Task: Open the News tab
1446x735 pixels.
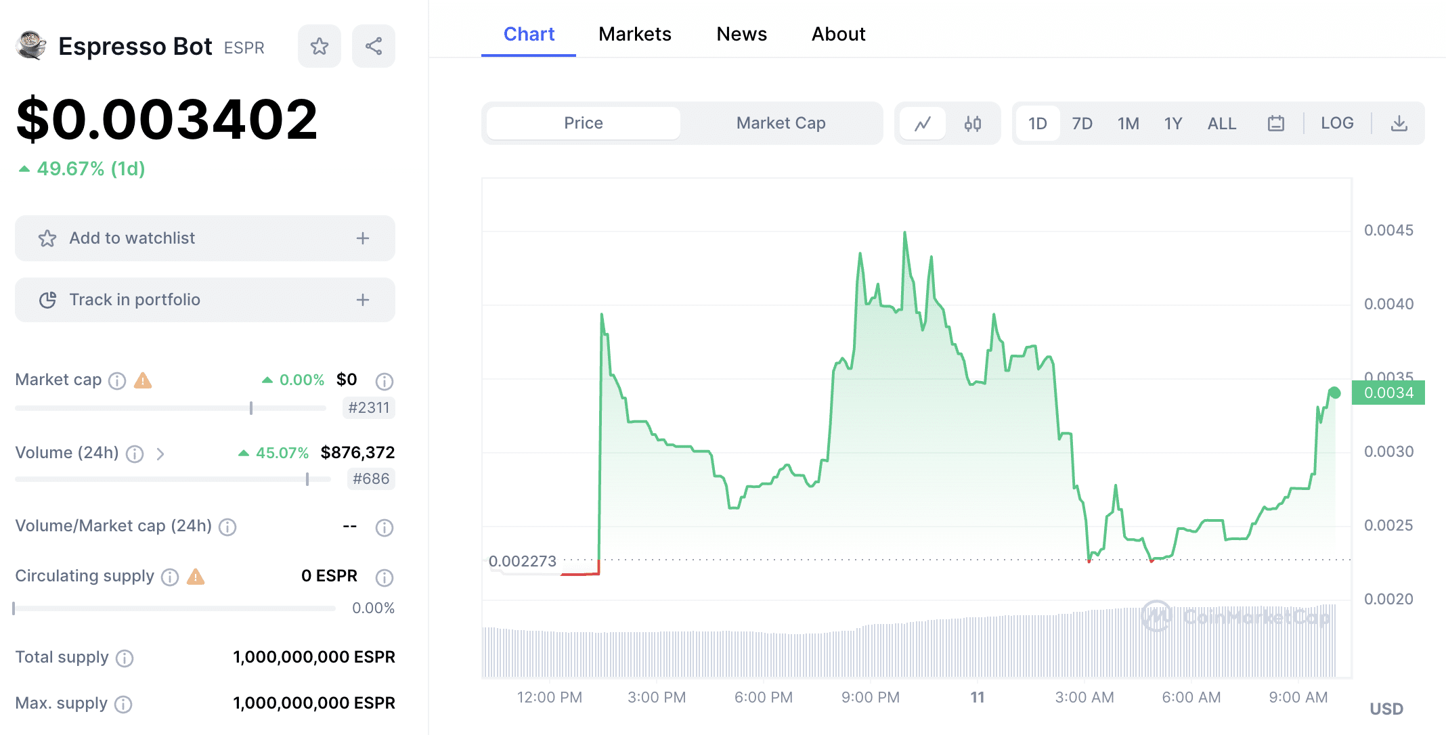Action: [x=742, y=34]
